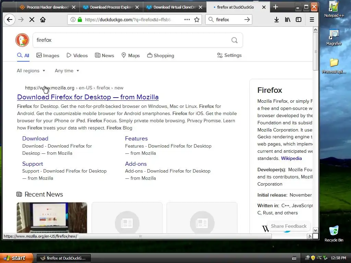Select the Videos search category
Image resolution: width=351 pixels, height=263 pixels.
point(77,55)
